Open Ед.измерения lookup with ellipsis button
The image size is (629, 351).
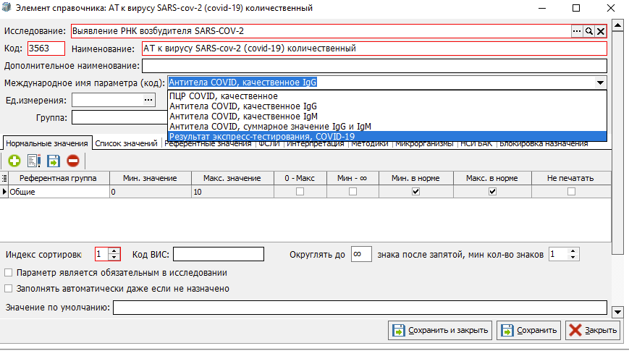click(149, 100)
